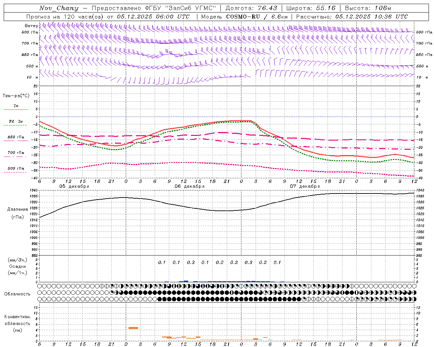434x347 pixels.
Task: Click the orange convective bar near 5 km
Action: coord(133,328)
